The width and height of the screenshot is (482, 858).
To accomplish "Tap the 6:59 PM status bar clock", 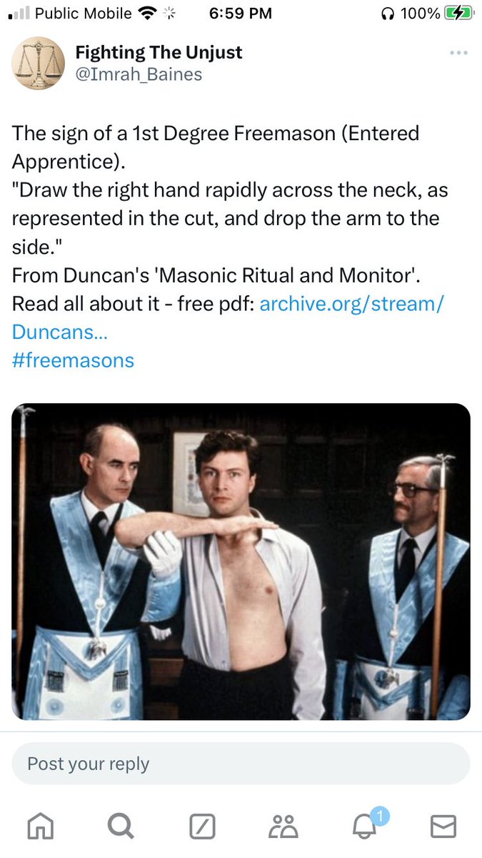I will click(x=241, y=14).
